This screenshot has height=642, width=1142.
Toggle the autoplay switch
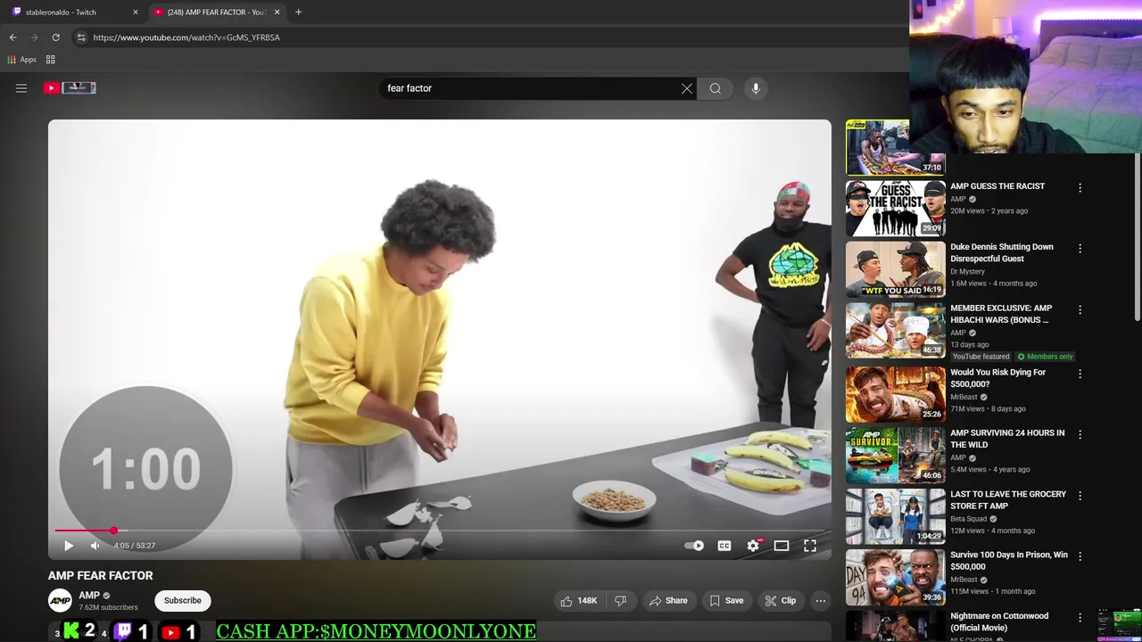click(694, 546)
